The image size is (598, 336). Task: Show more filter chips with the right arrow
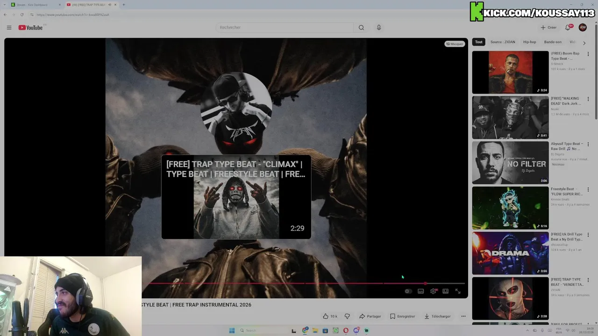tap(584, 42)
